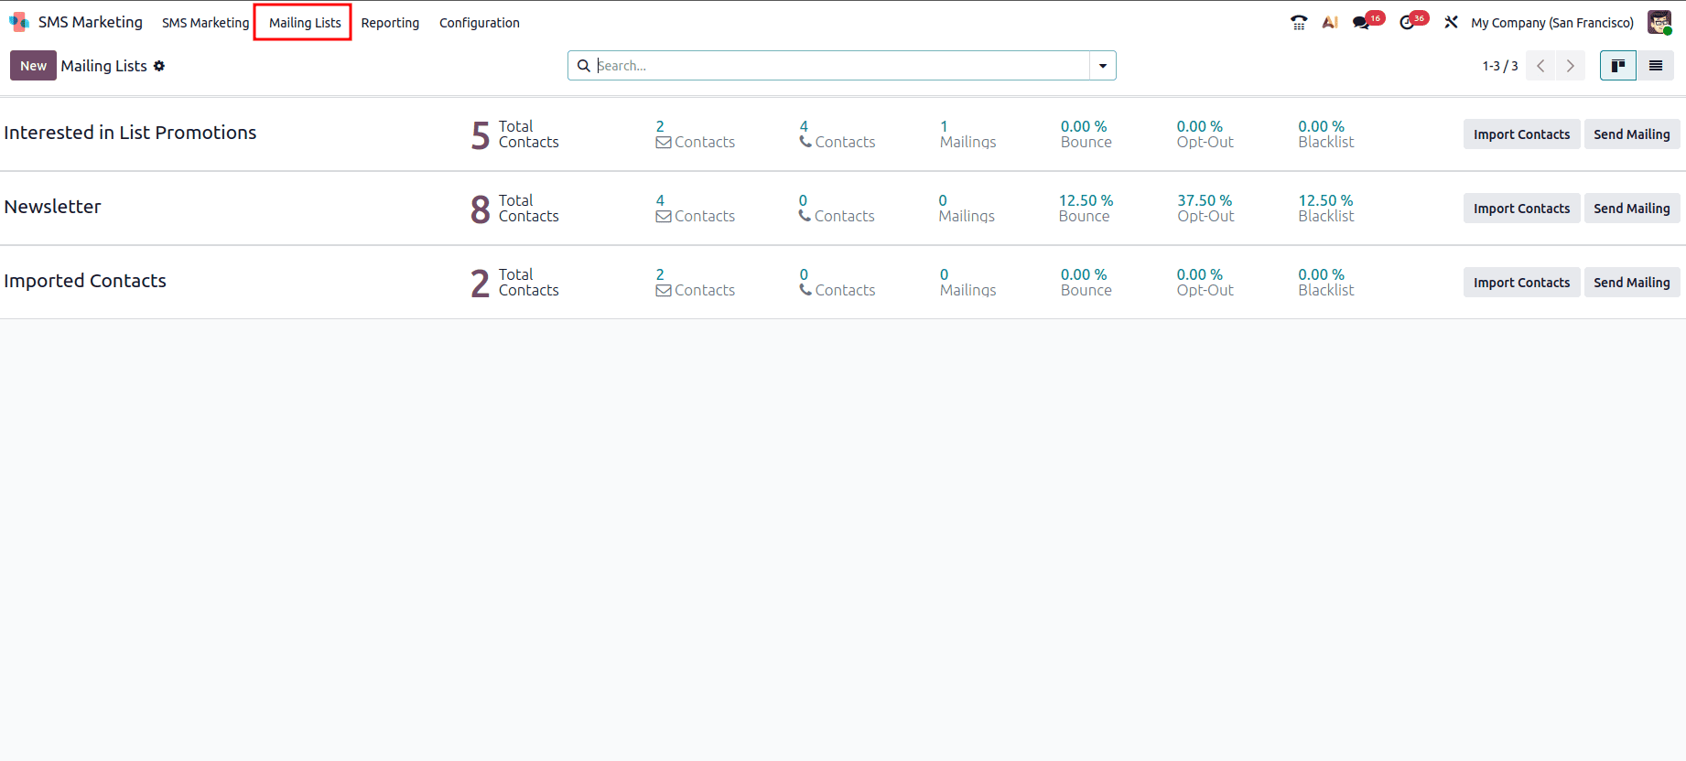Open the user avatar menu
1686x761 pixels.
(1659, 22)
